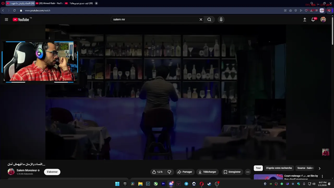334x188 pixels.
Task: Clear the 'salem mr' search text
Action: click(x=201, y=20)
